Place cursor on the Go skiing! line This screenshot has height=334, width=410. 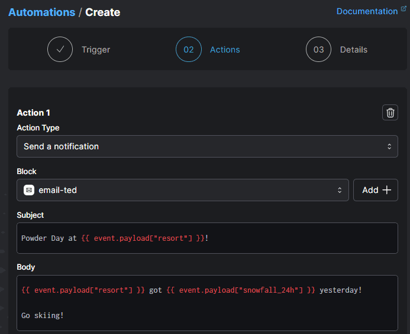click(x=43, y=316)
